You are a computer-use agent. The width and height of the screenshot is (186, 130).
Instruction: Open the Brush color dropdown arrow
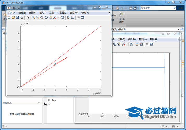tap(58, 18)
